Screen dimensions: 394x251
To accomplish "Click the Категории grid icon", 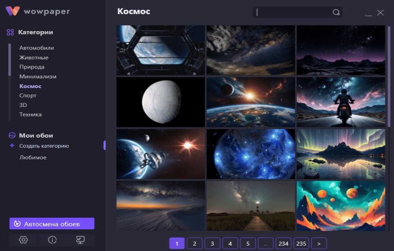I will pyautogui.click(x=10, y=33).
